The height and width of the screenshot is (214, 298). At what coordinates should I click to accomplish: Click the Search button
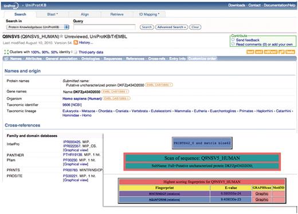147,27
